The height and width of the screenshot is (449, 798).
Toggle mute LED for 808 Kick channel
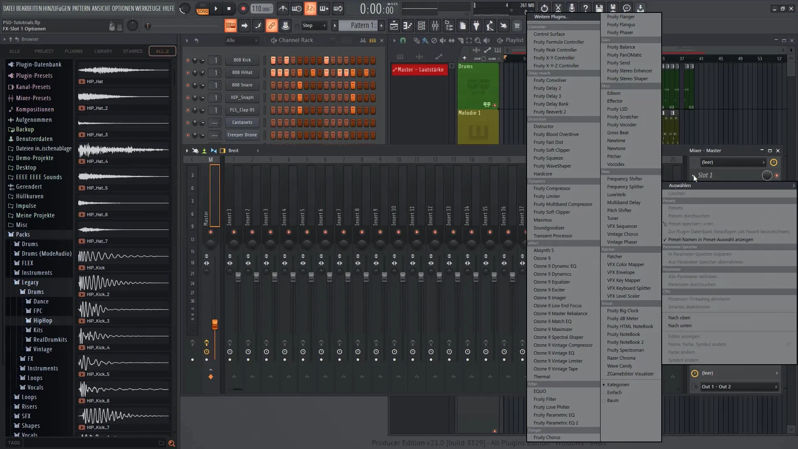pyautogui.click(x=188, y=60)
